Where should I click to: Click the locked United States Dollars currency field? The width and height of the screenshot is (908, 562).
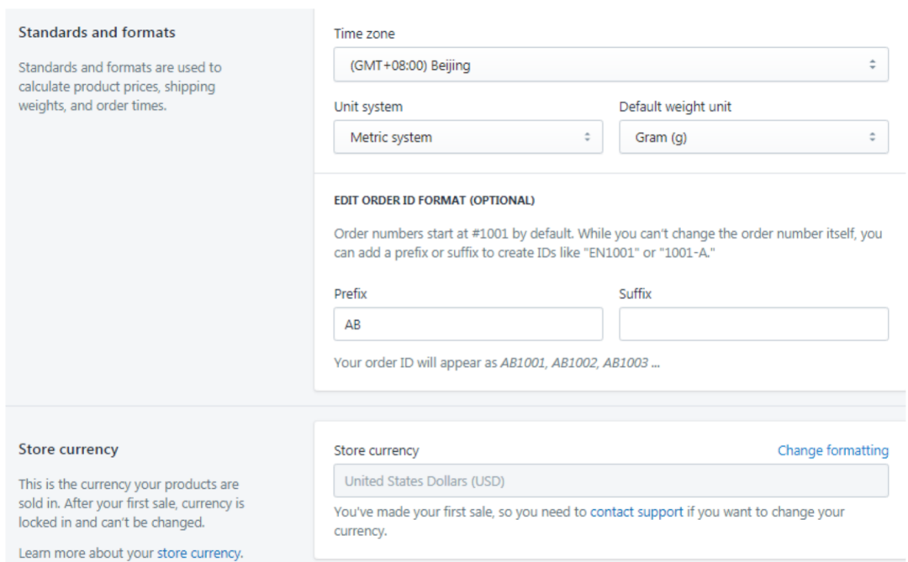coord(610,481)
